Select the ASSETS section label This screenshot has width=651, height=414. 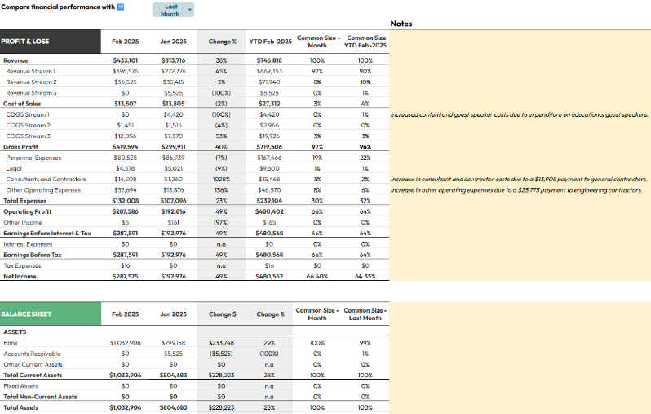(15, 332)
